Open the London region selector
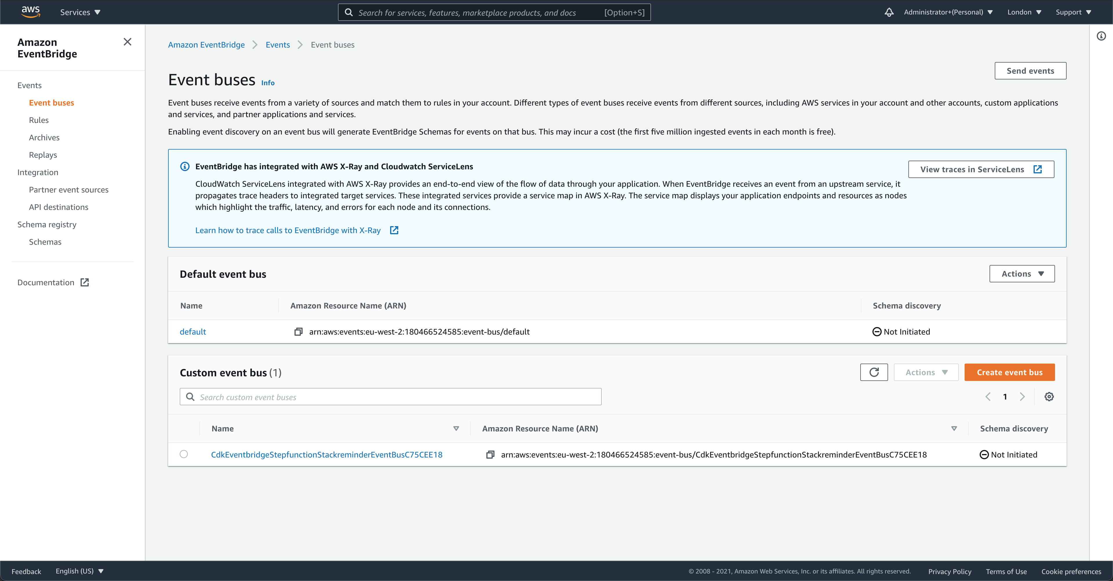 (1024, 12)
